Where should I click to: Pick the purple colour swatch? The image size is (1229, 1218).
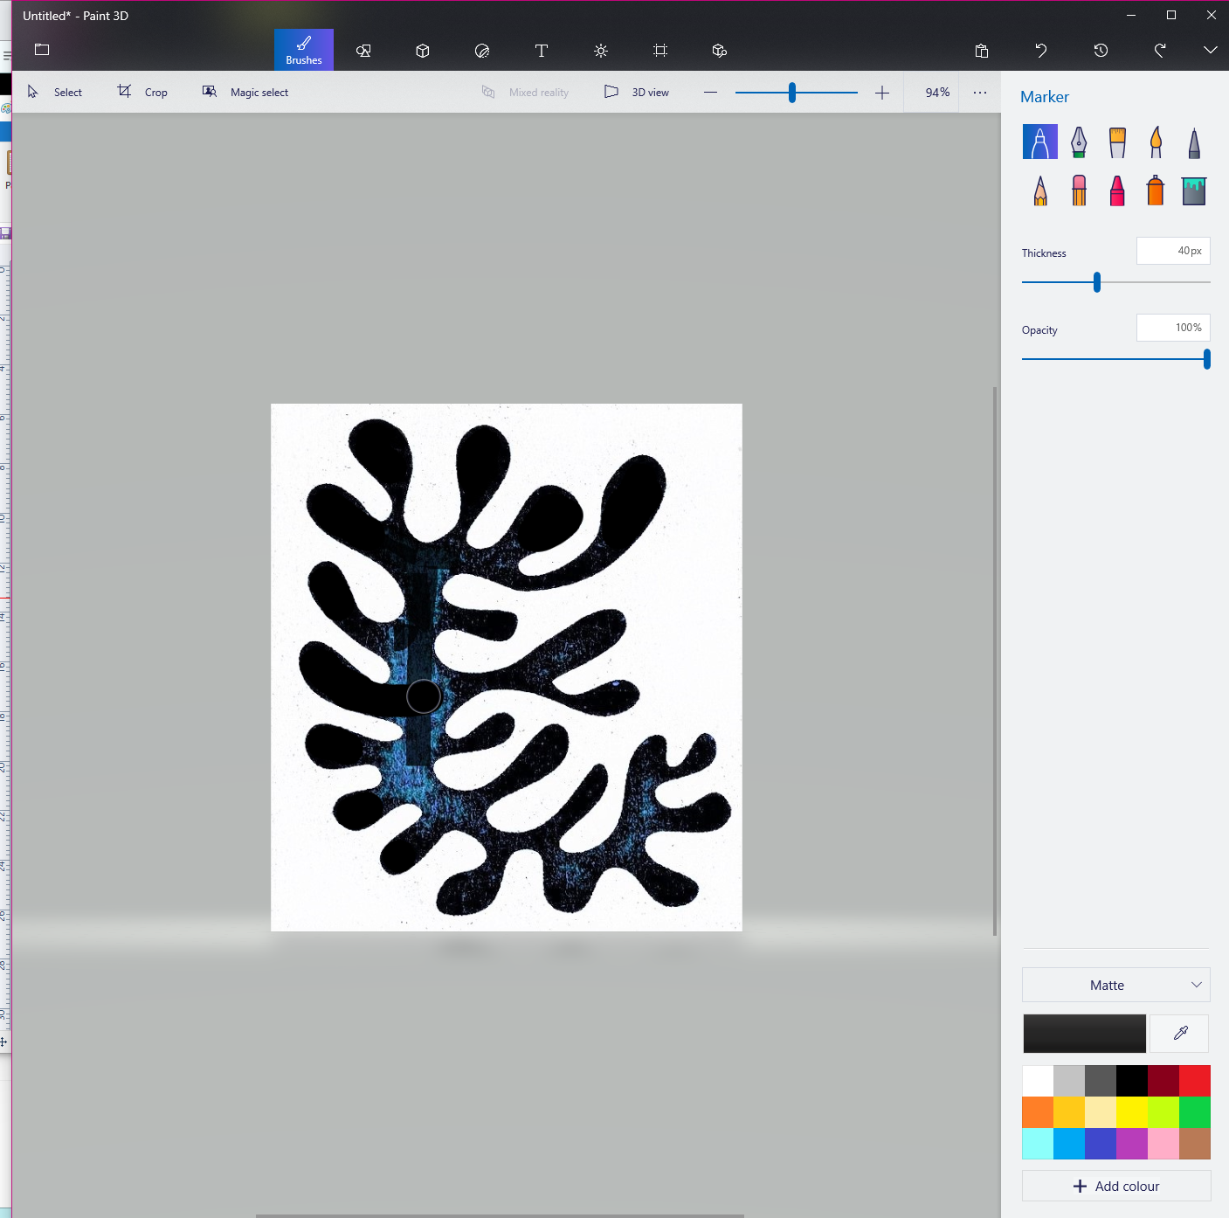click(1132, 1144)
